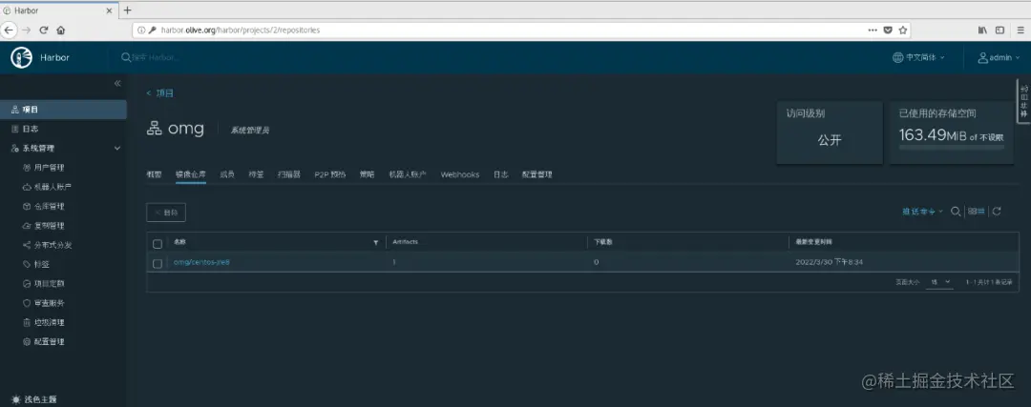Viewport: 1031px width, 407px height.
Task: Switch to the 成员 tab
Action: [x=227, y=174]
